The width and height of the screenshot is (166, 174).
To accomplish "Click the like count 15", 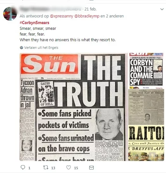I will [x=76, y=168].
